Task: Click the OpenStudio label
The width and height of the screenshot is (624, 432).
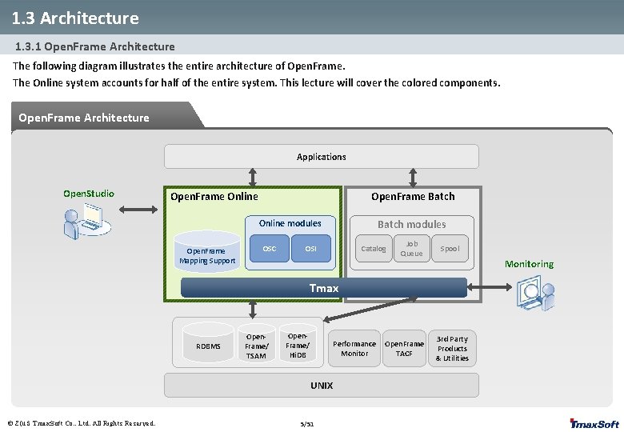Action: pyautogui.click(x=89, y=194)
